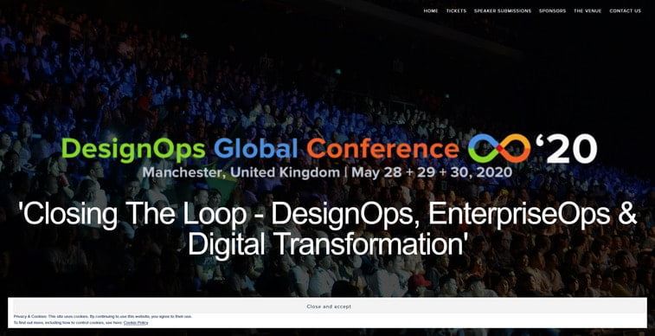
Task: Click the Privacy & Cookies notice text
Action: (x=103, y=316)
